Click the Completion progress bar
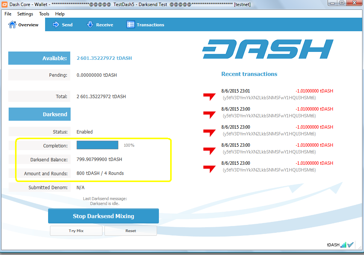 click(97, 145)
